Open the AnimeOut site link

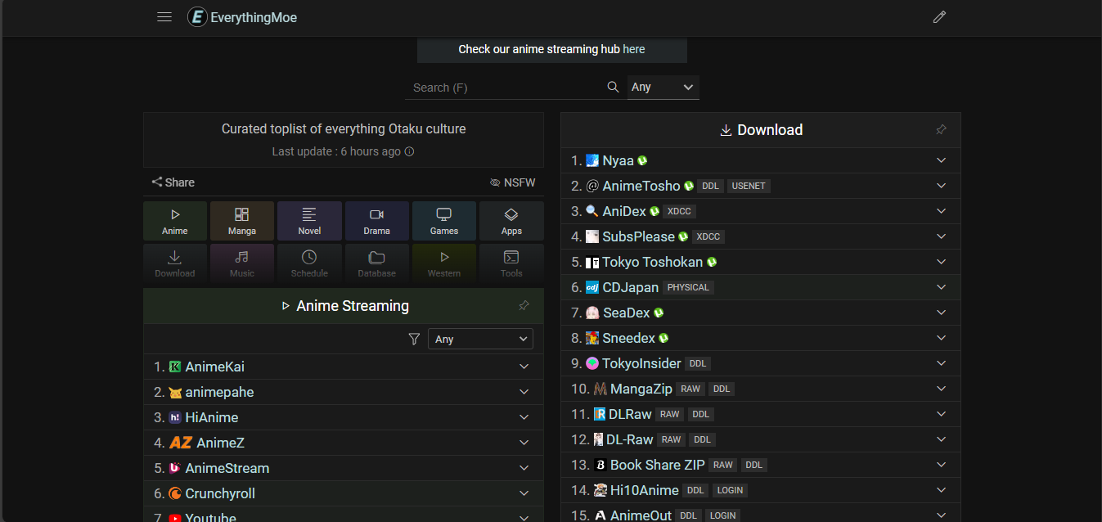coord(641,515)
